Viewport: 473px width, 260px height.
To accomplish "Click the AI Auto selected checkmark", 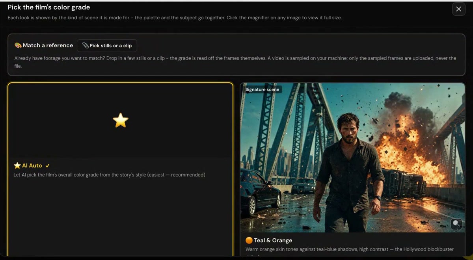I will tap(47, 165).
